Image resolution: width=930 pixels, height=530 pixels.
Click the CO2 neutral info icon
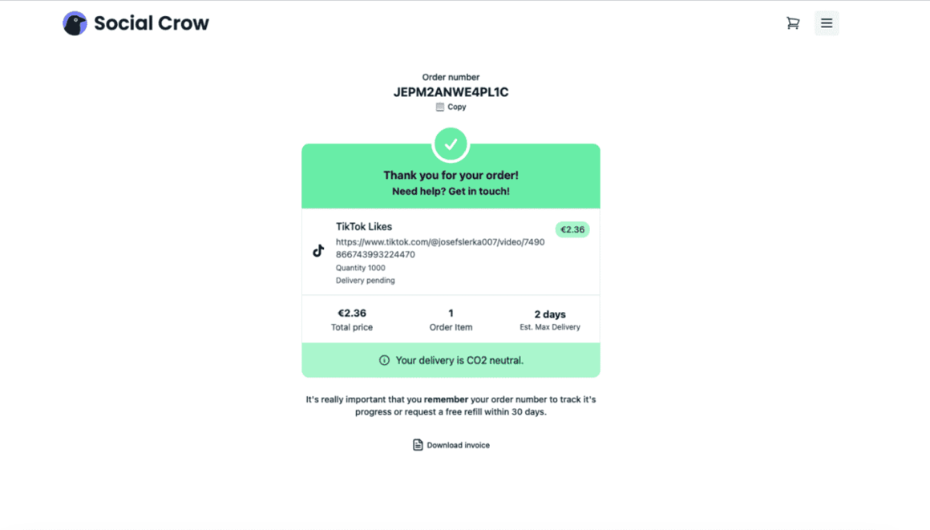[x=384, y=361]
